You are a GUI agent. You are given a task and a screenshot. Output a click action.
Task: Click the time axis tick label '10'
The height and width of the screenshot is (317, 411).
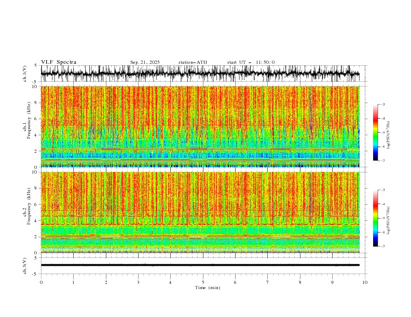click(x=365, y=282)
